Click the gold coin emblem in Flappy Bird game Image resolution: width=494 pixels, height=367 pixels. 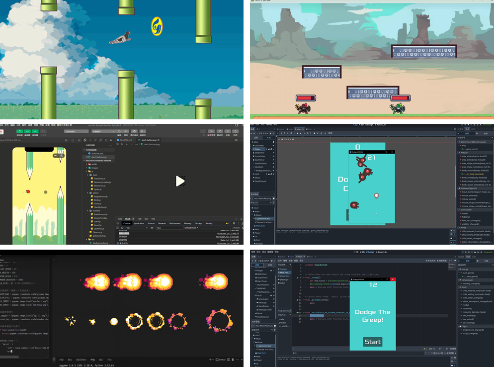(x=157, y=26)
